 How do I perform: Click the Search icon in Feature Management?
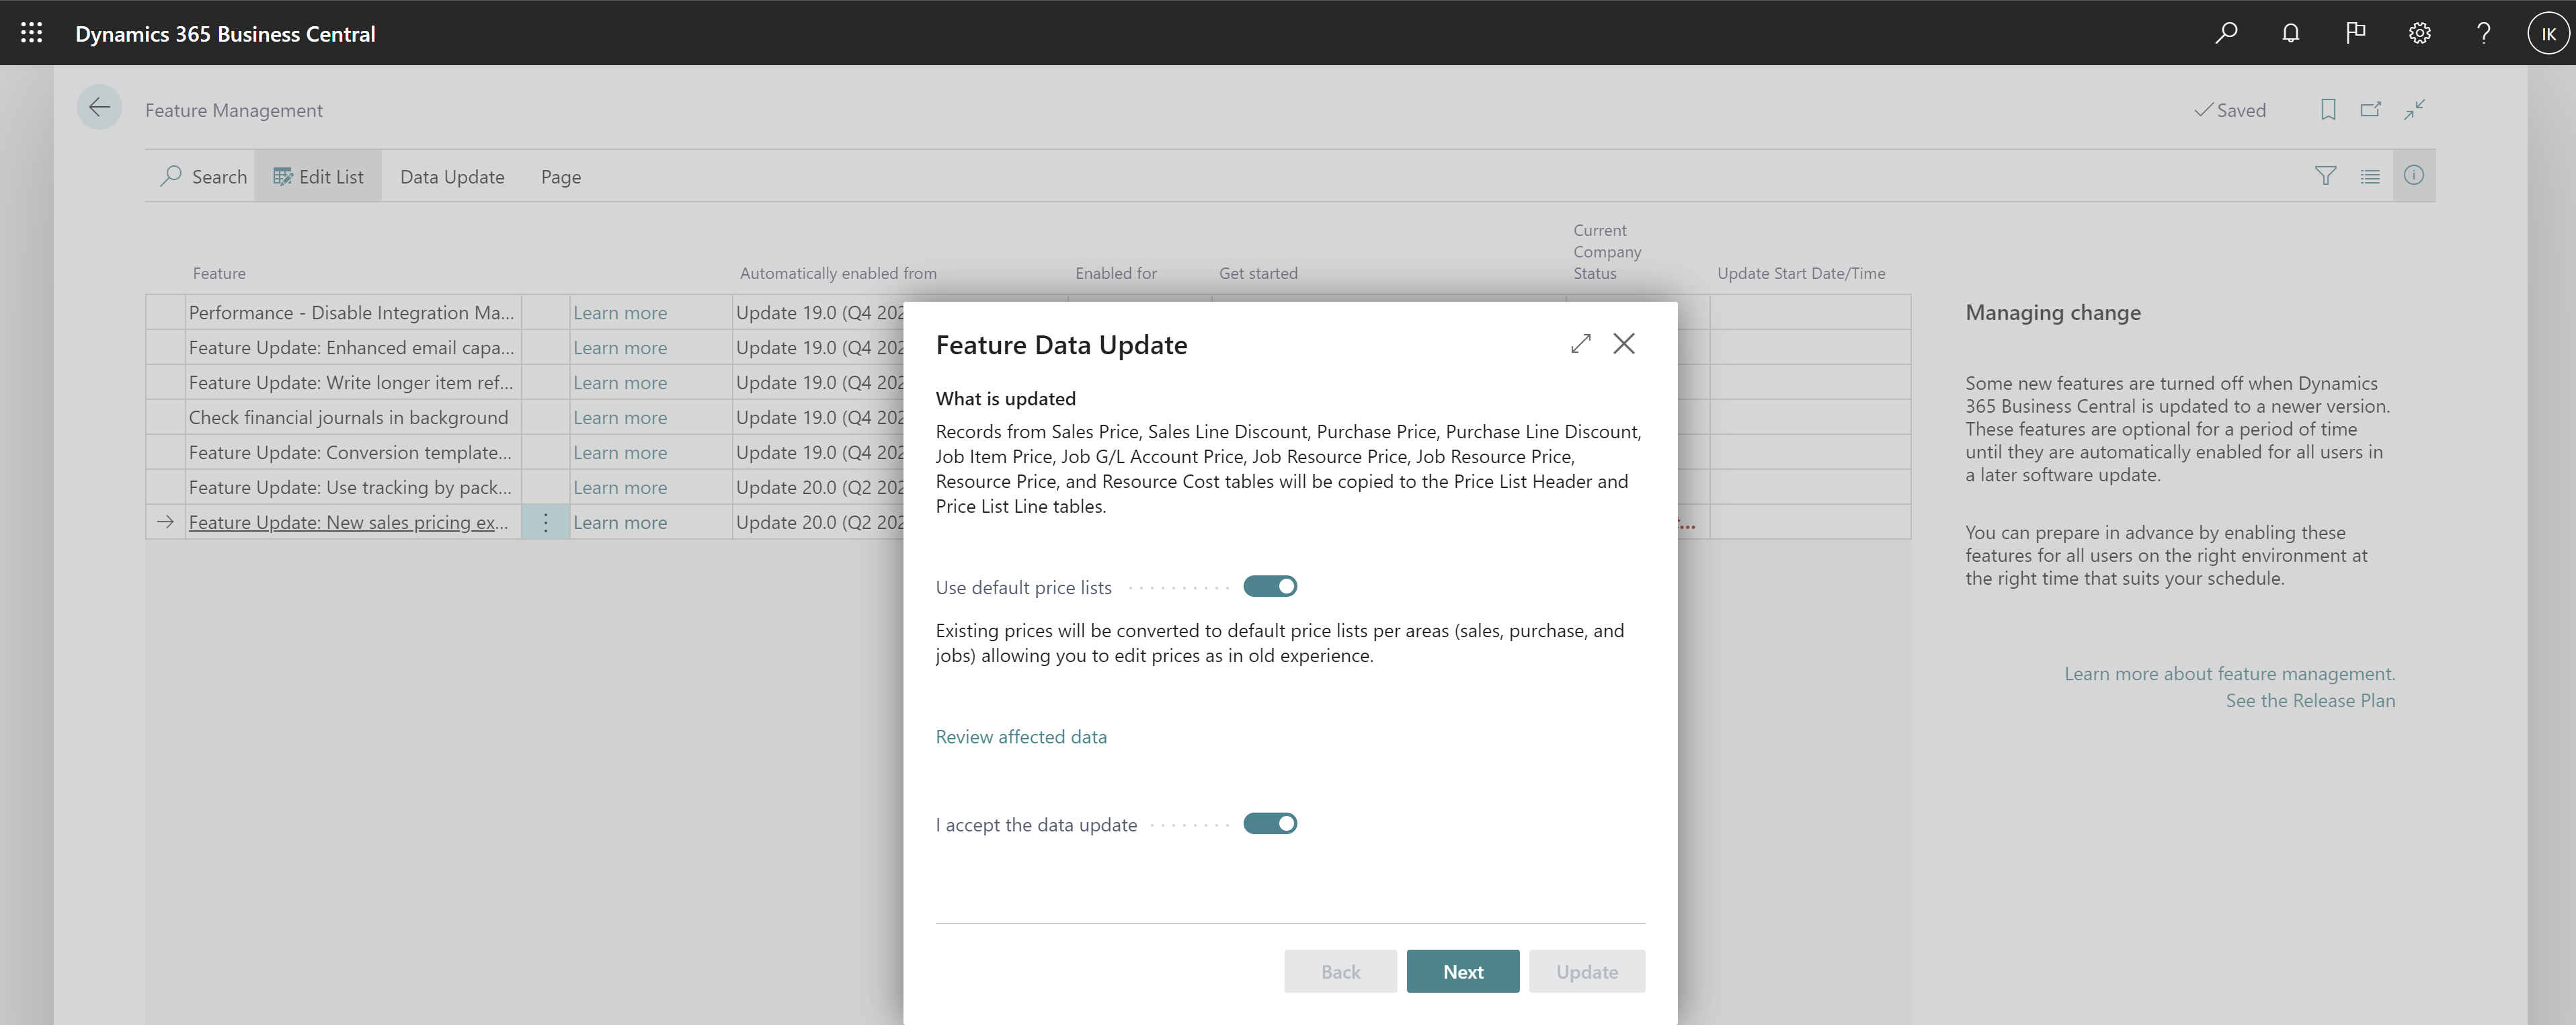(169, 175)
